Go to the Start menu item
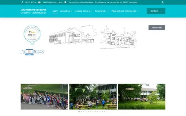The width and height of the screenshot is (186, 116). (55, 11)
